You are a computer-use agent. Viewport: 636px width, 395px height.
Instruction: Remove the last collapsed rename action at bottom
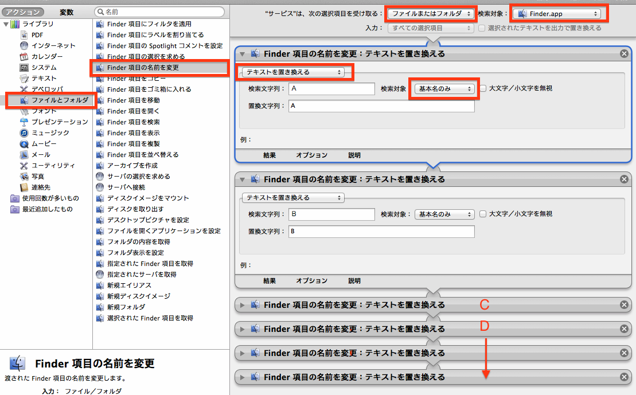(x=624, y=377)
